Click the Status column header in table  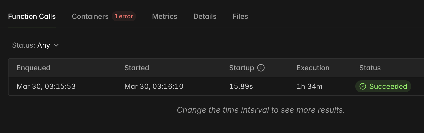tap(370, 68)
